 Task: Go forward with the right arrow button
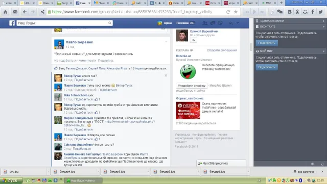(33, 12)
